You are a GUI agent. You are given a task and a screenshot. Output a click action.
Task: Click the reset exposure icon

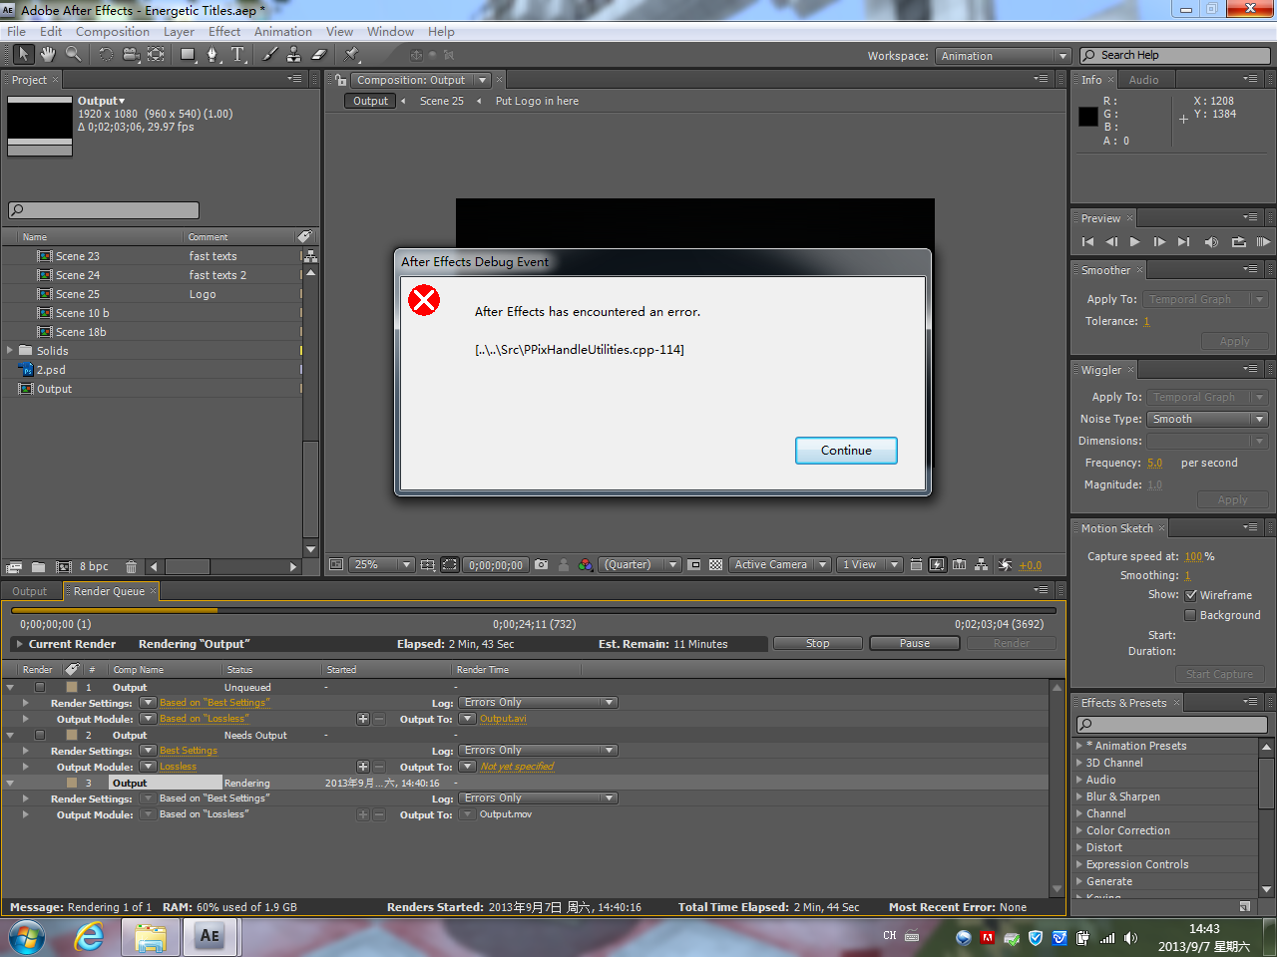1005,564
